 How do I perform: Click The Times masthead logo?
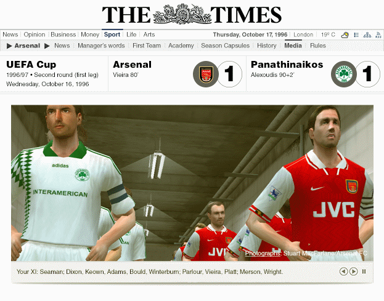pos(192,14)
